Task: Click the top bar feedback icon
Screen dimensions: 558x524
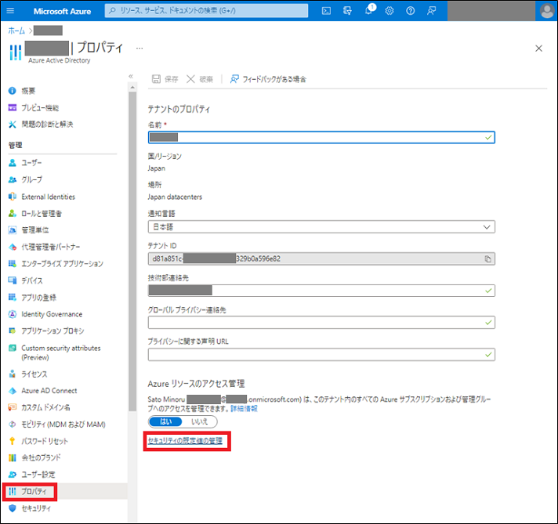Action: click(x=431, y=11)
